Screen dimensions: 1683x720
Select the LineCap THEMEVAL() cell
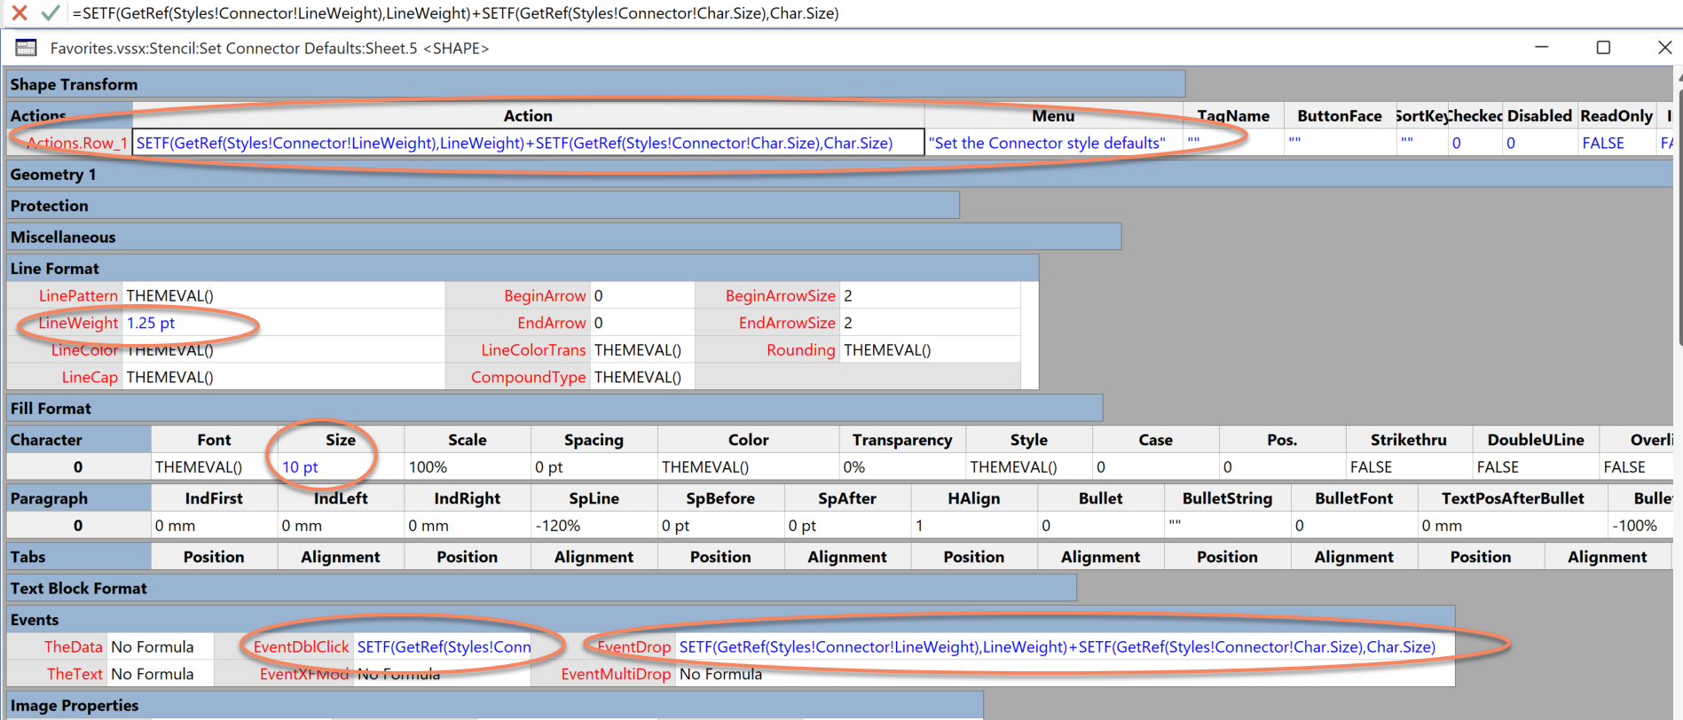click(x=283, y=377)
